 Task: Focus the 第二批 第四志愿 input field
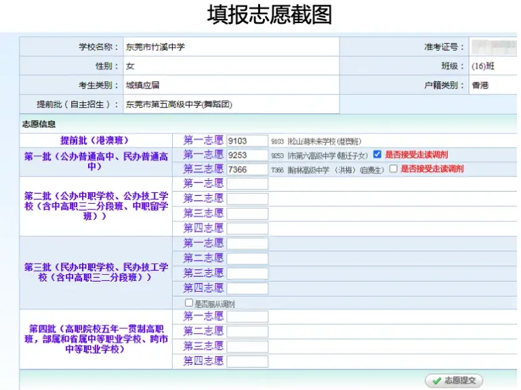coord(247,229)
